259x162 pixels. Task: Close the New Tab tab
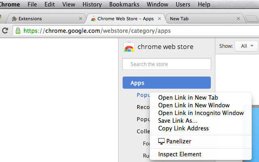[239, 19]
